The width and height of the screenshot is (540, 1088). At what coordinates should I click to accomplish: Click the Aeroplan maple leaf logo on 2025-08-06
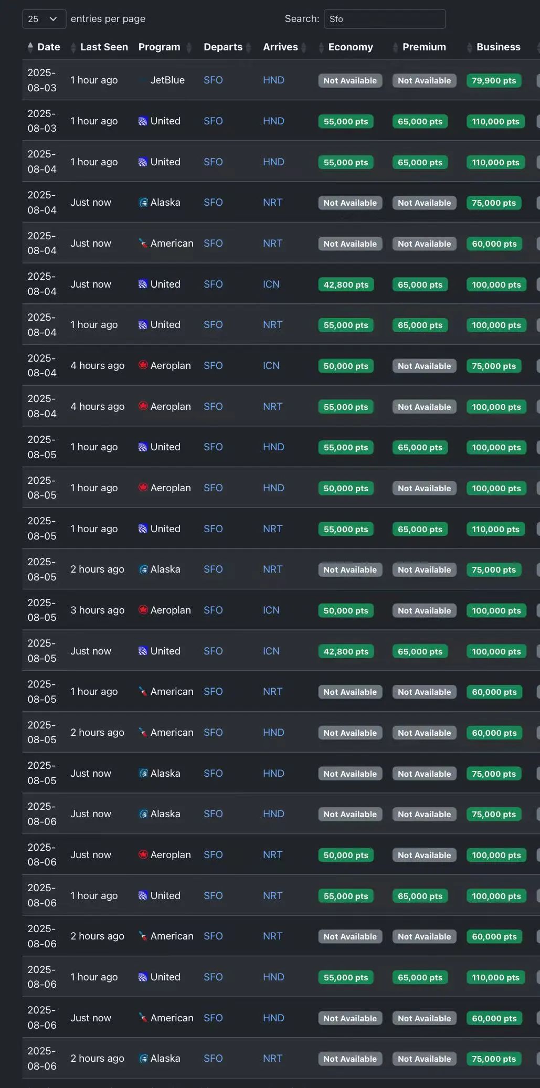(x=143, y=854)
